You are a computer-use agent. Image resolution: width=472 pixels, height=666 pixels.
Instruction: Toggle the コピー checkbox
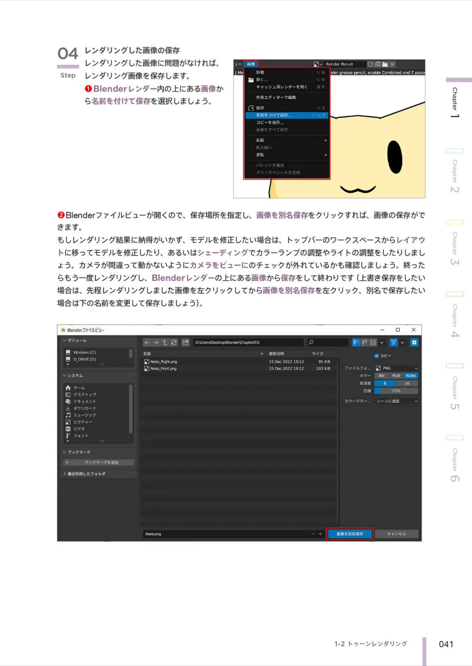point(376,356)
